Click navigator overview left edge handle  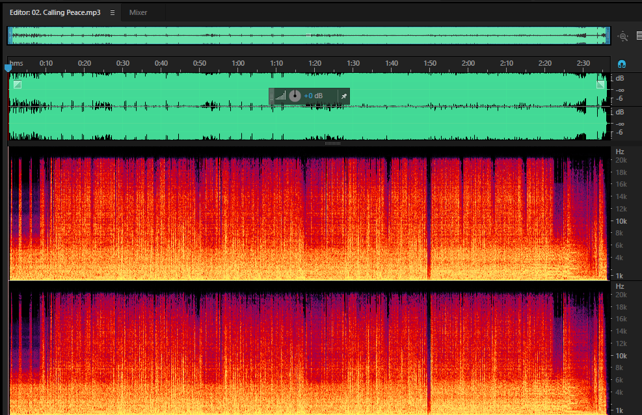tap(10, 36)
